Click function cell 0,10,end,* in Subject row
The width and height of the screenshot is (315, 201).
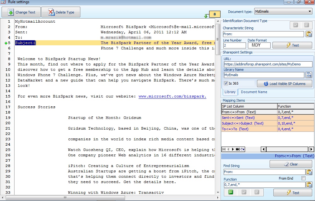[x=296, y=123]
